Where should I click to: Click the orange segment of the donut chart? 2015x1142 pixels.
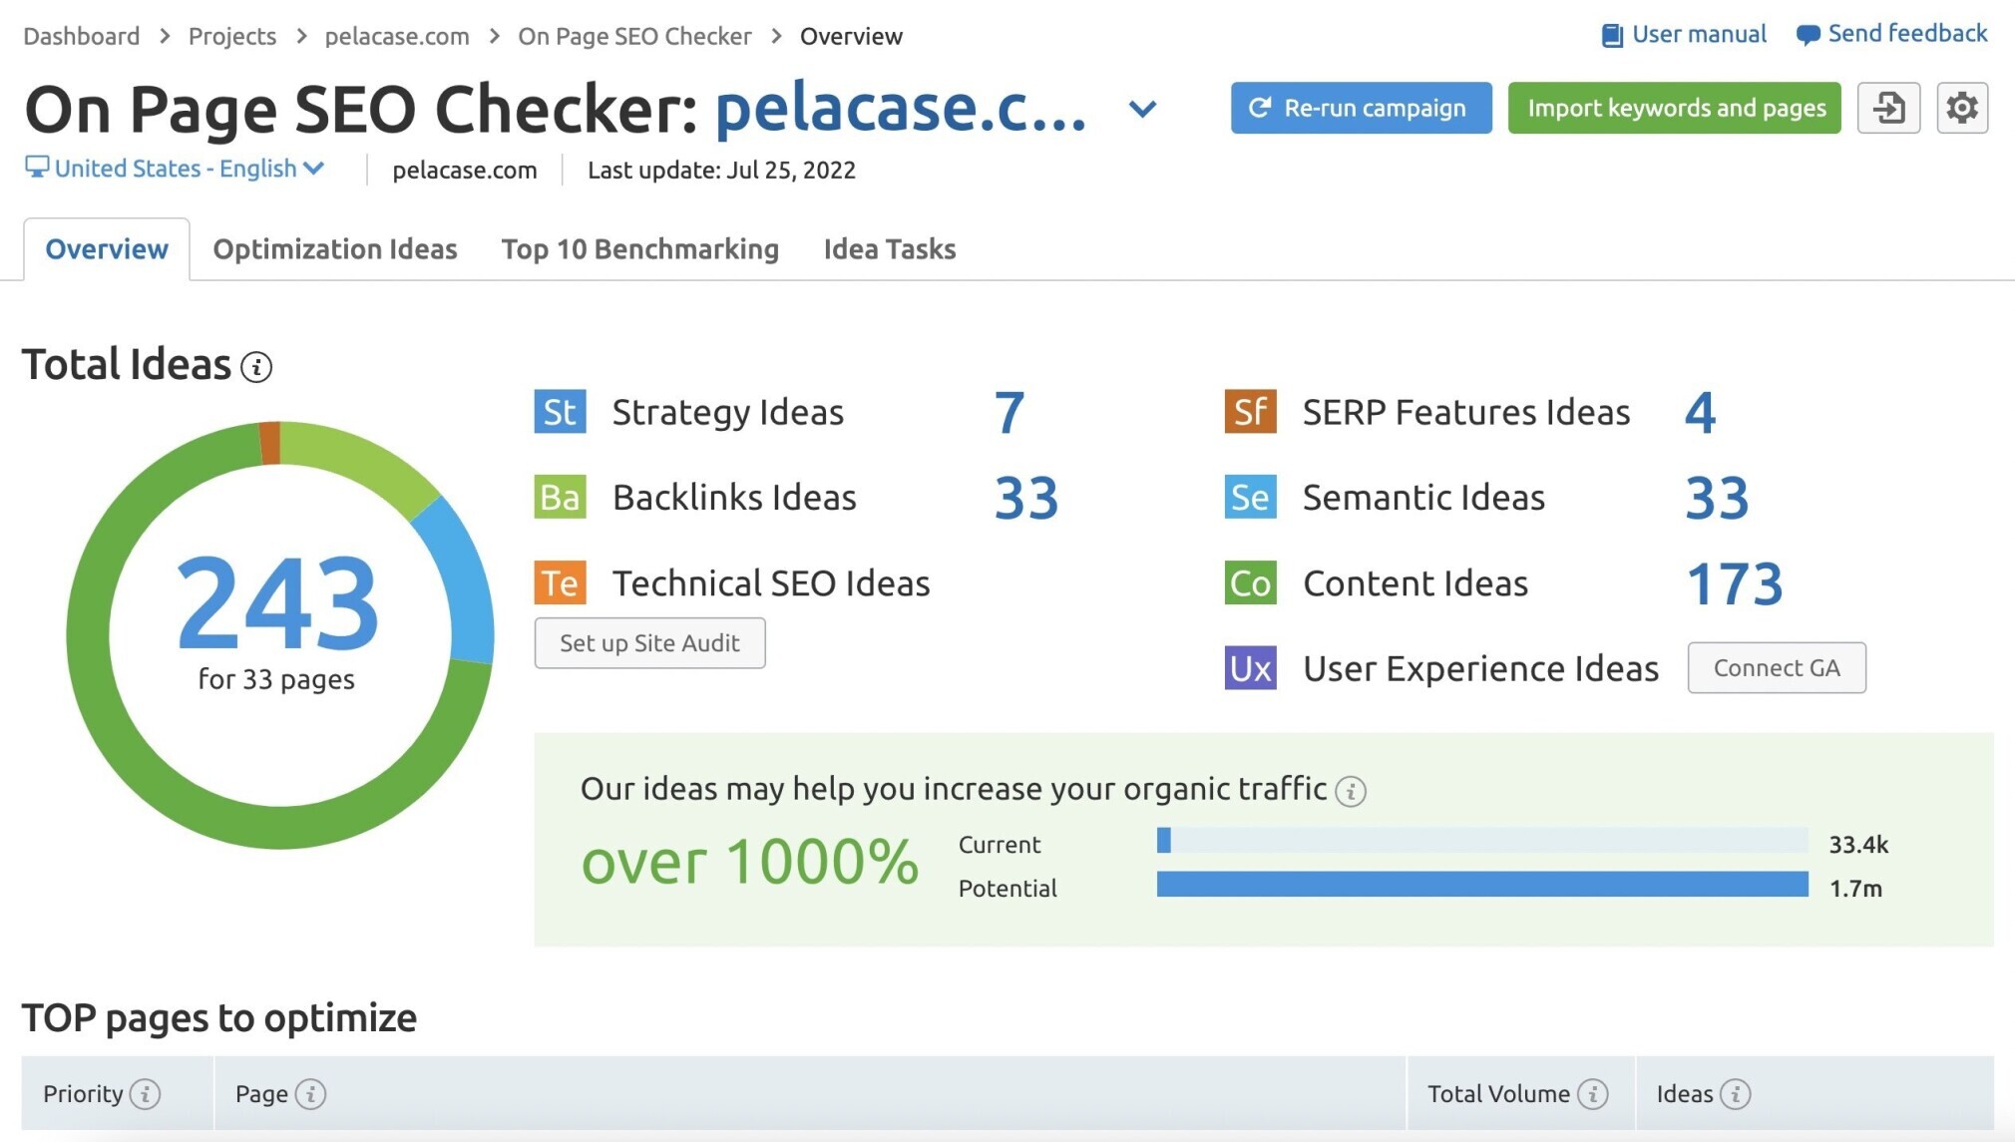[269, 443]
